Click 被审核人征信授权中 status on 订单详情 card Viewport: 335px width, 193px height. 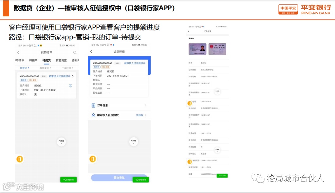(x=135, y=63)
